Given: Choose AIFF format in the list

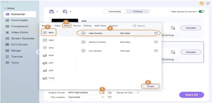Looking at the screenshot, I should click(58, 63).
